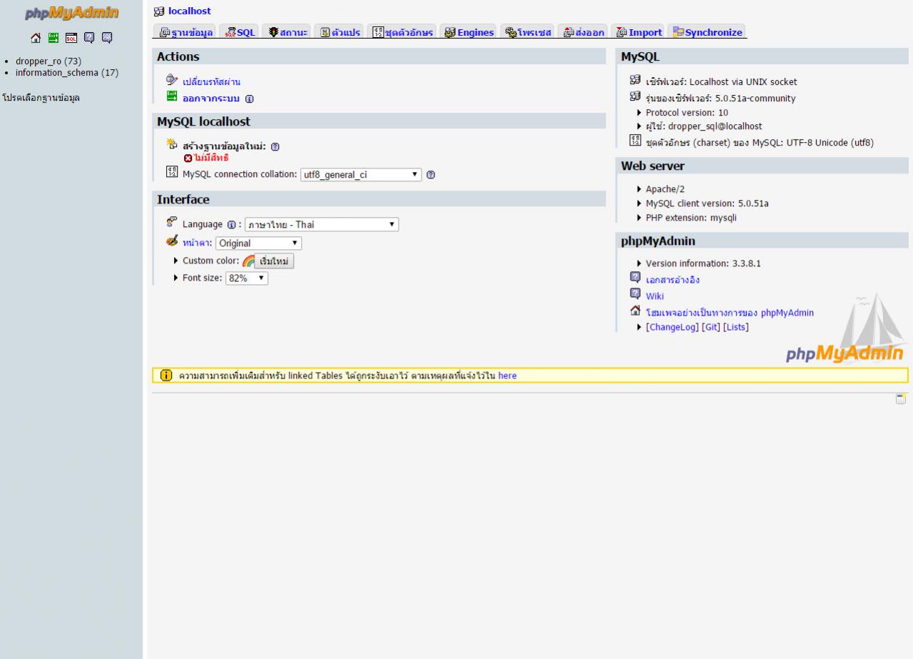Select the dropper_ro database in sidebar
Image resolution: width=913 pixels, height=659 pixels.
point(49,61)
